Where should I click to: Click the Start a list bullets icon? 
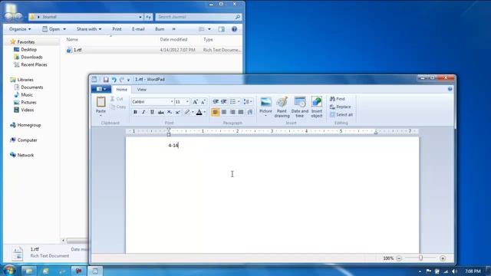point(232,102)
